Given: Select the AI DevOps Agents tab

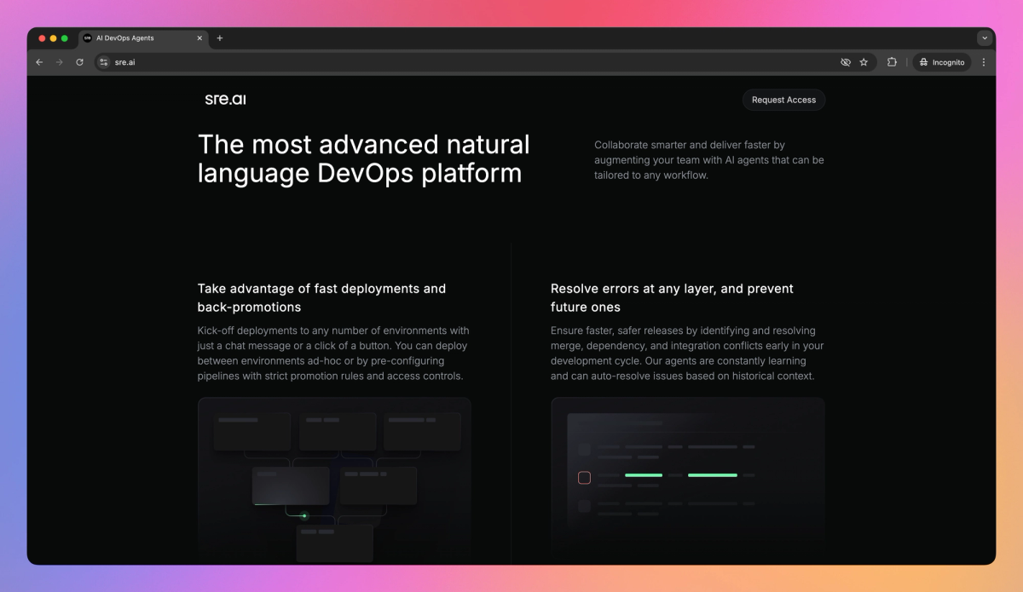Looking at the screenshot, I should 143,38.
